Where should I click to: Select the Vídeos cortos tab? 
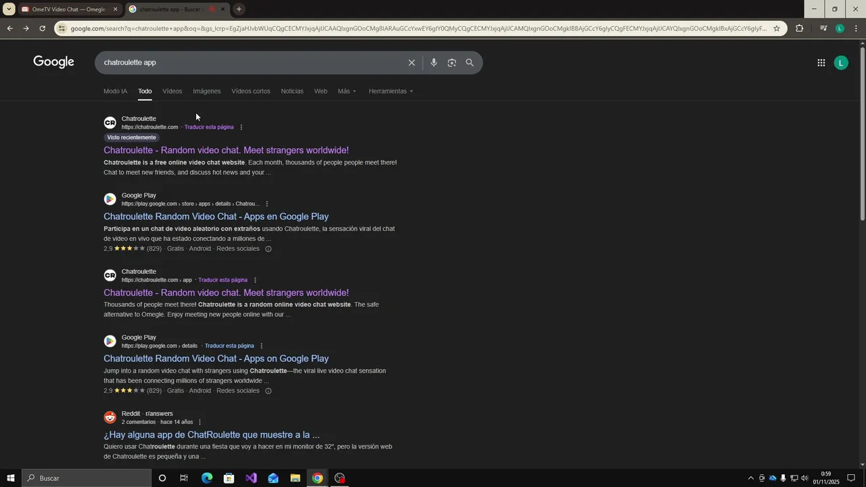click(250, 91)
